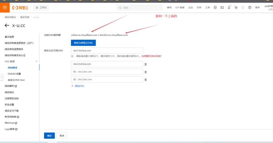Viewport: 273px width, 143px height.
Task: Go to 域名列表 breadcrumb
Action: pyautogui.click(x=25, y=17)
